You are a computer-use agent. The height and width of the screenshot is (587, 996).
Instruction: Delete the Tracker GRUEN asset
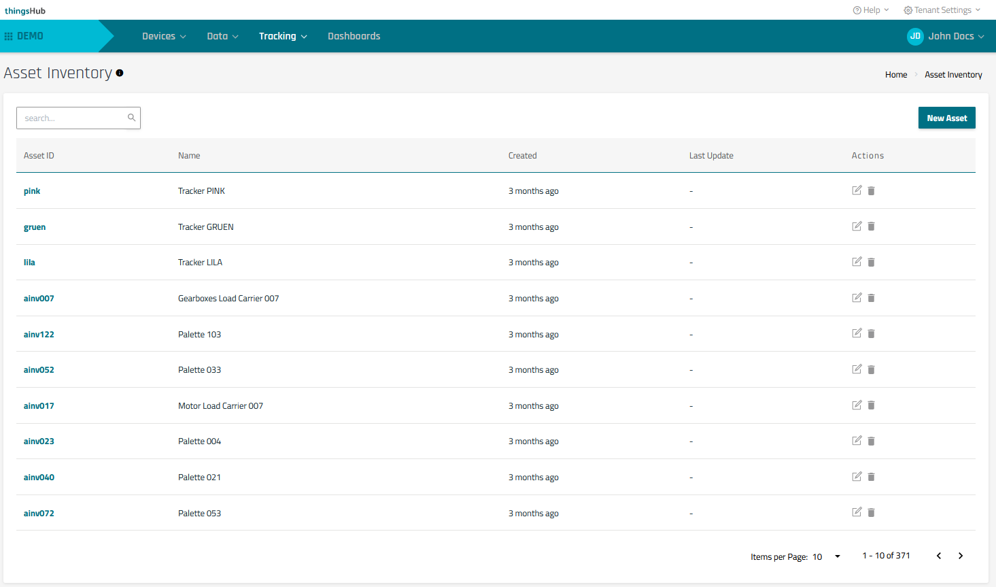[871, 227]
